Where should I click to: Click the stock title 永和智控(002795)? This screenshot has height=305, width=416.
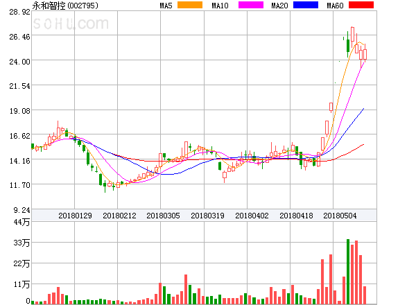pos(65,6)
